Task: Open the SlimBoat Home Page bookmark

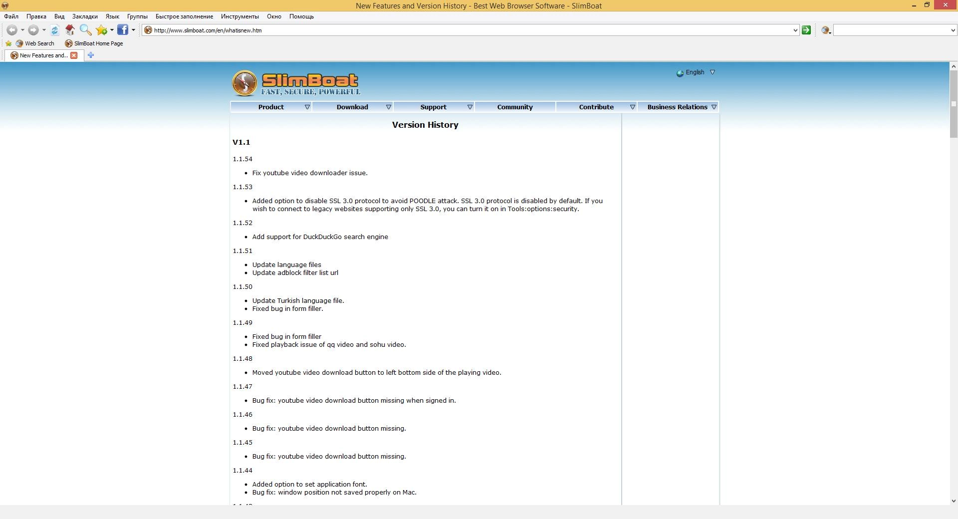Action: tap(94, 43)
